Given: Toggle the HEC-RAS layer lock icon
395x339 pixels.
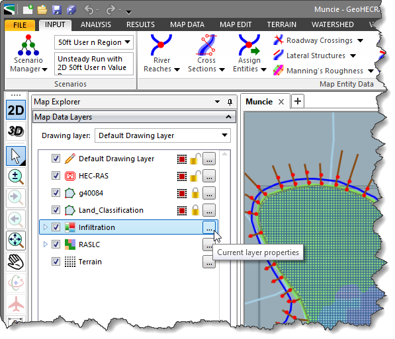Looking at the screenshot, I should click(x=195, y=176).
